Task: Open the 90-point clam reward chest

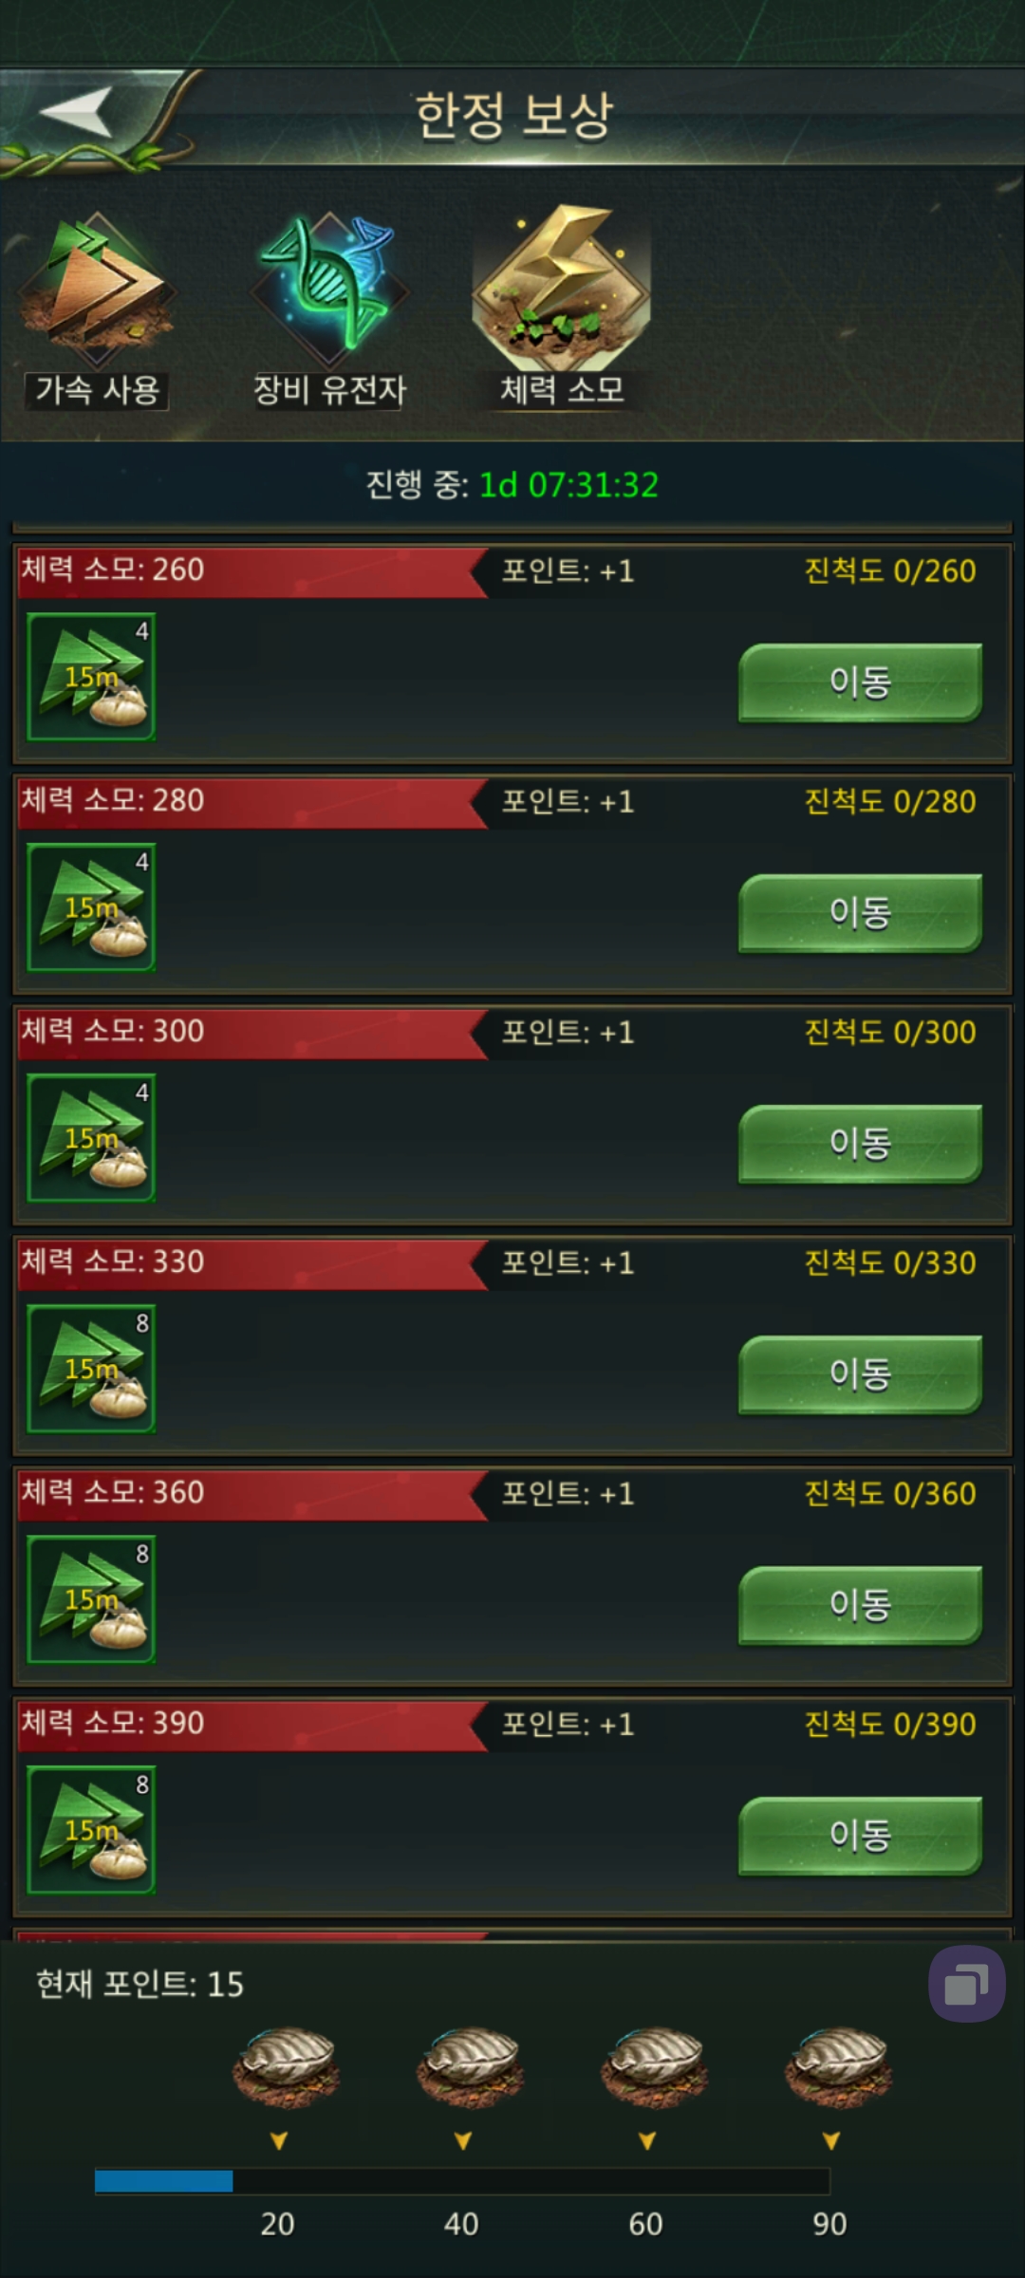Action: (x=837, y=2067)
